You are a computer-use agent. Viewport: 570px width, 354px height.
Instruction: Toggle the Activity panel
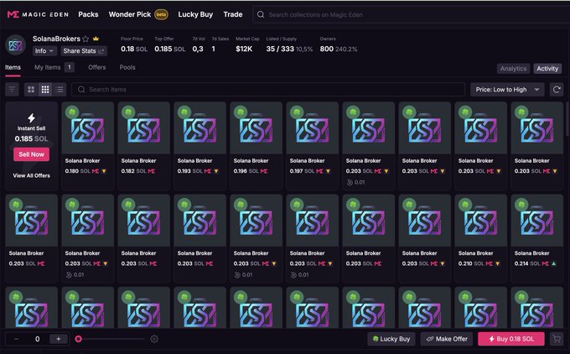[547, 69]
